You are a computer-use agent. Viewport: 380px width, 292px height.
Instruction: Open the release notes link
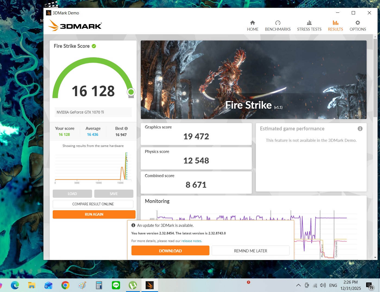pos(191,241)
